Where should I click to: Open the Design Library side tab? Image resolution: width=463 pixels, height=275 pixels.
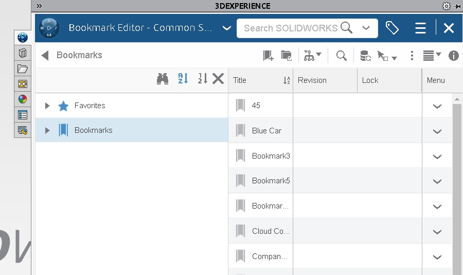point(22,53)
